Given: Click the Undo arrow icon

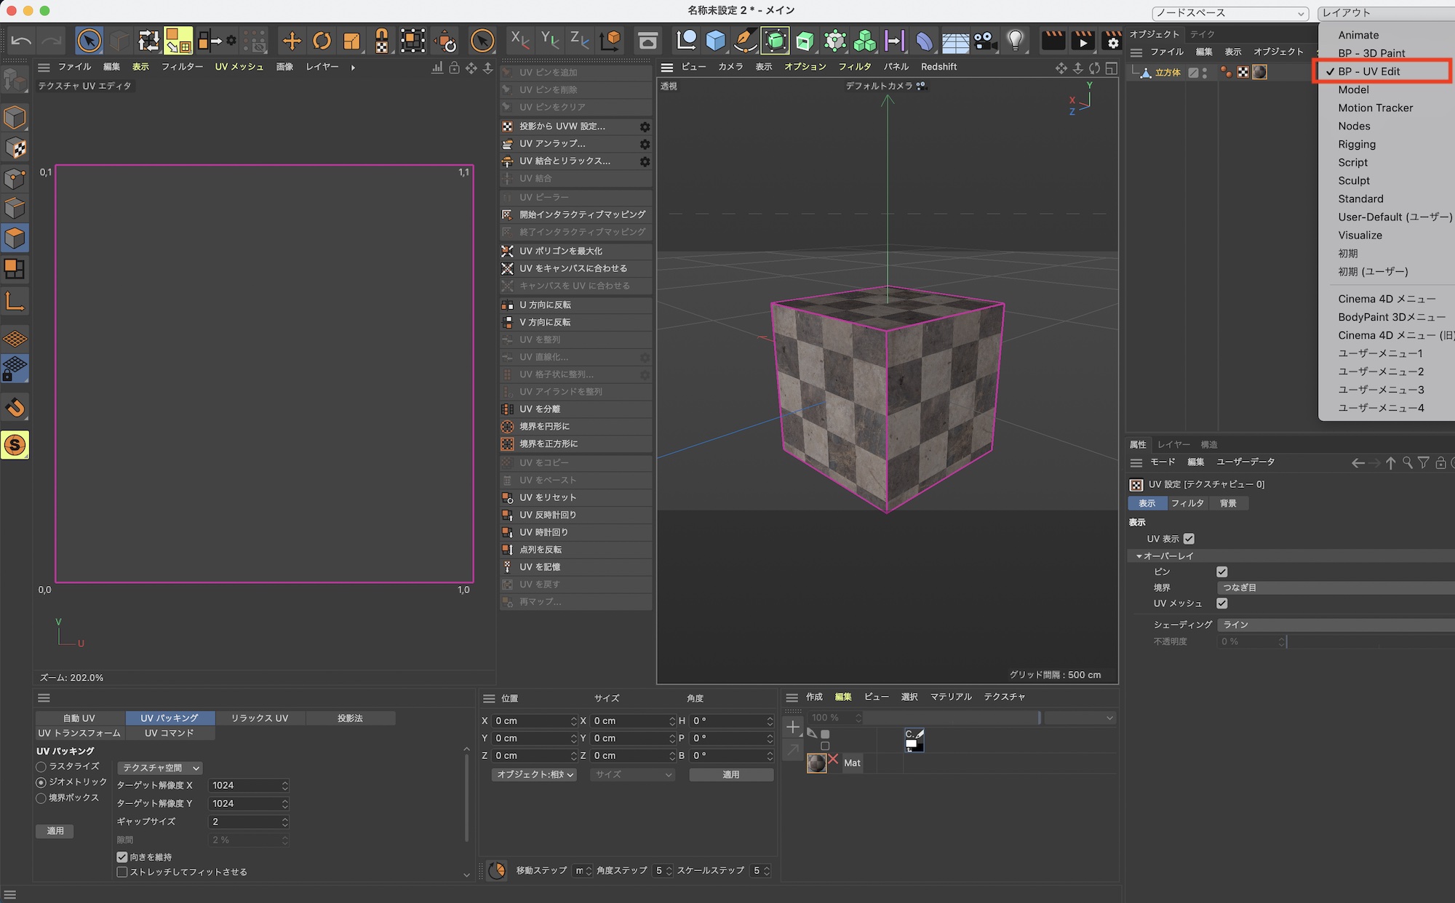Looking at the screenshot, I should [x=21, y=41].
